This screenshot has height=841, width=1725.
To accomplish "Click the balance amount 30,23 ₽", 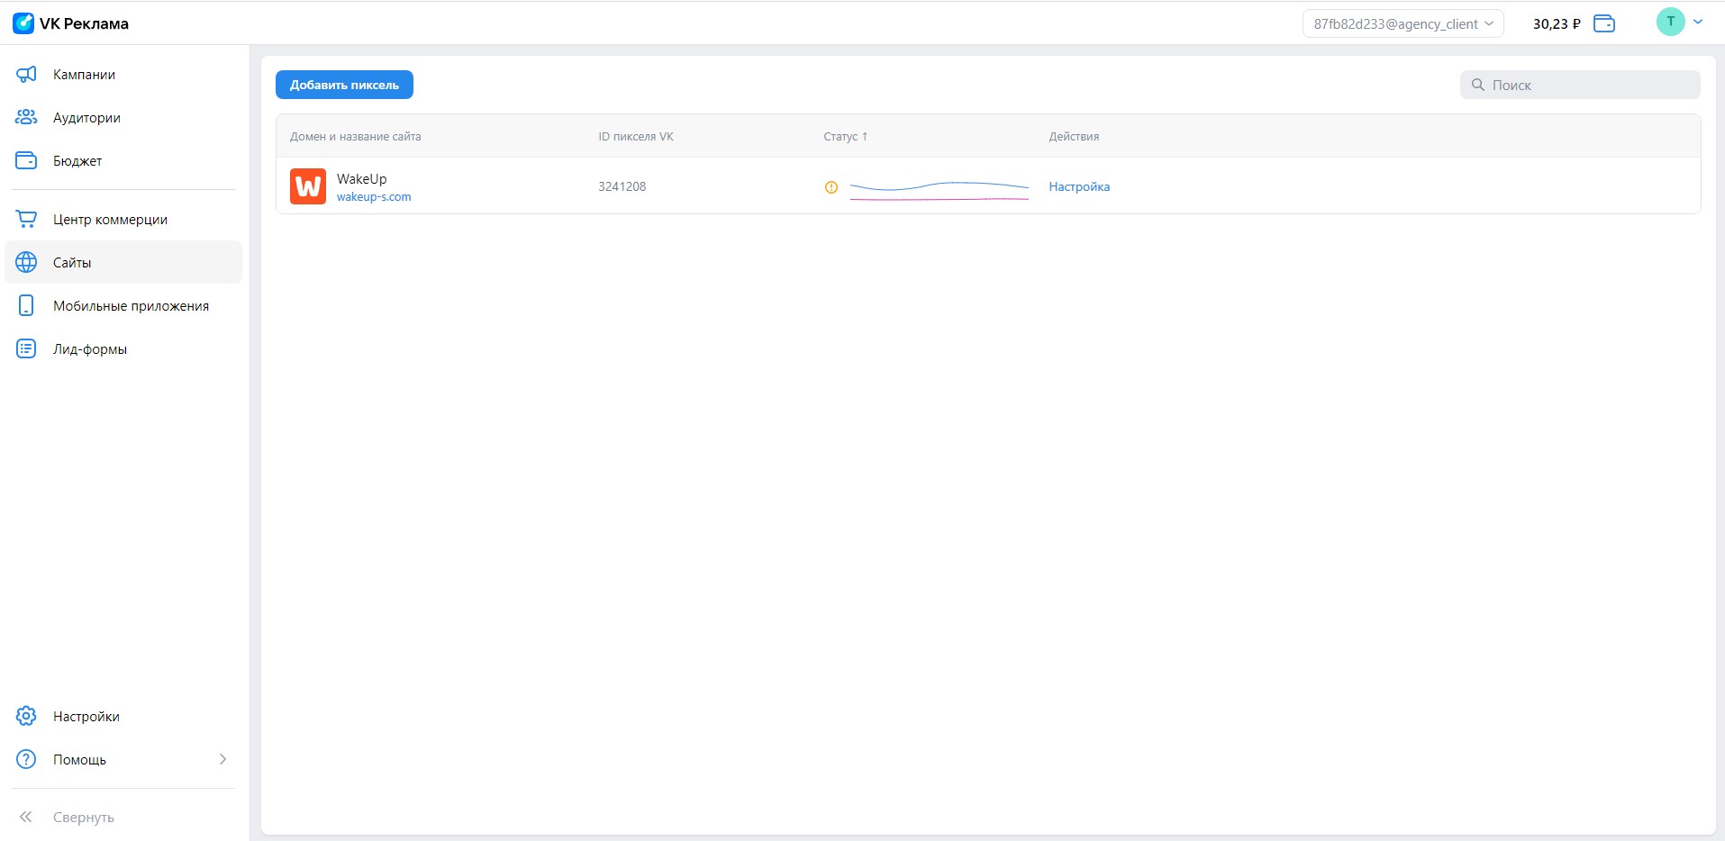I will [1557, 24].
